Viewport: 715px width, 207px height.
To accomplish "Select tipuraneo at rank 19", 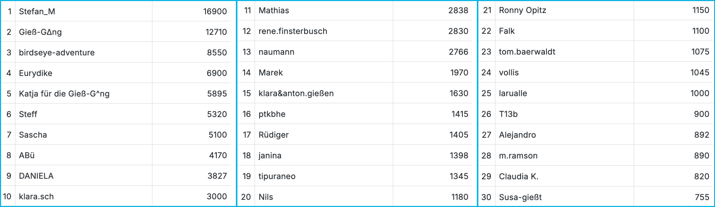I will (277, 176).
